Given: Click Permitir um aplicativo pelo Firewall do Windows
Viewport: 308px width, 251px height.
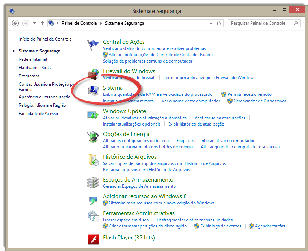Looking at the screenshot, I should [209, 78].
